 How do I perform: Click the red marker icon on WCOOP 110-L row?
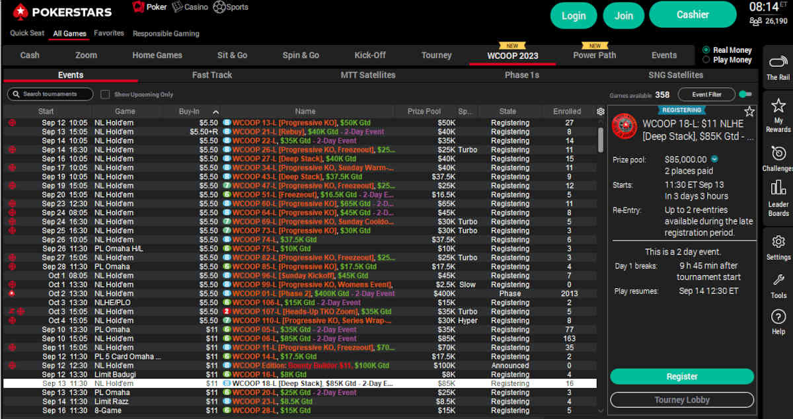pos(11,321)
